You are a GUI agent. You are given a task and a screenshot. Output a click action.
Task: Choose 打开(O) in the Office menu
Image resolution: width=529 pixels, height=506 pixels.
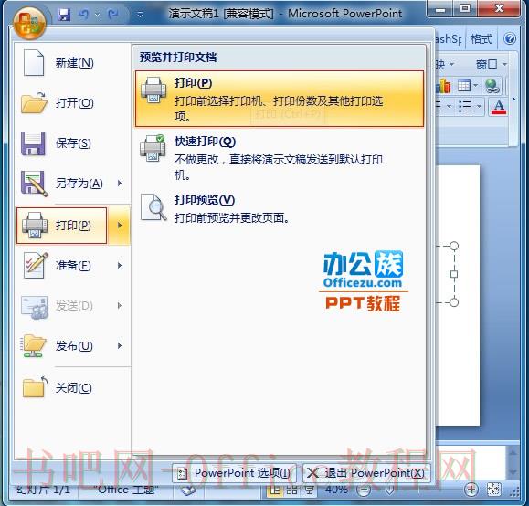pyautogui.click(x=73, y=103)
